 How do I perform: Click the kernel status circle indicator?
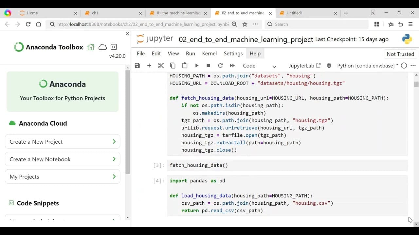pyautogui.click(x=404, y=66)
